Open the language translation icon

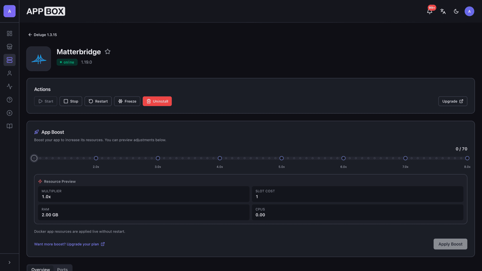pyautogui.click(x=443, y=11)
